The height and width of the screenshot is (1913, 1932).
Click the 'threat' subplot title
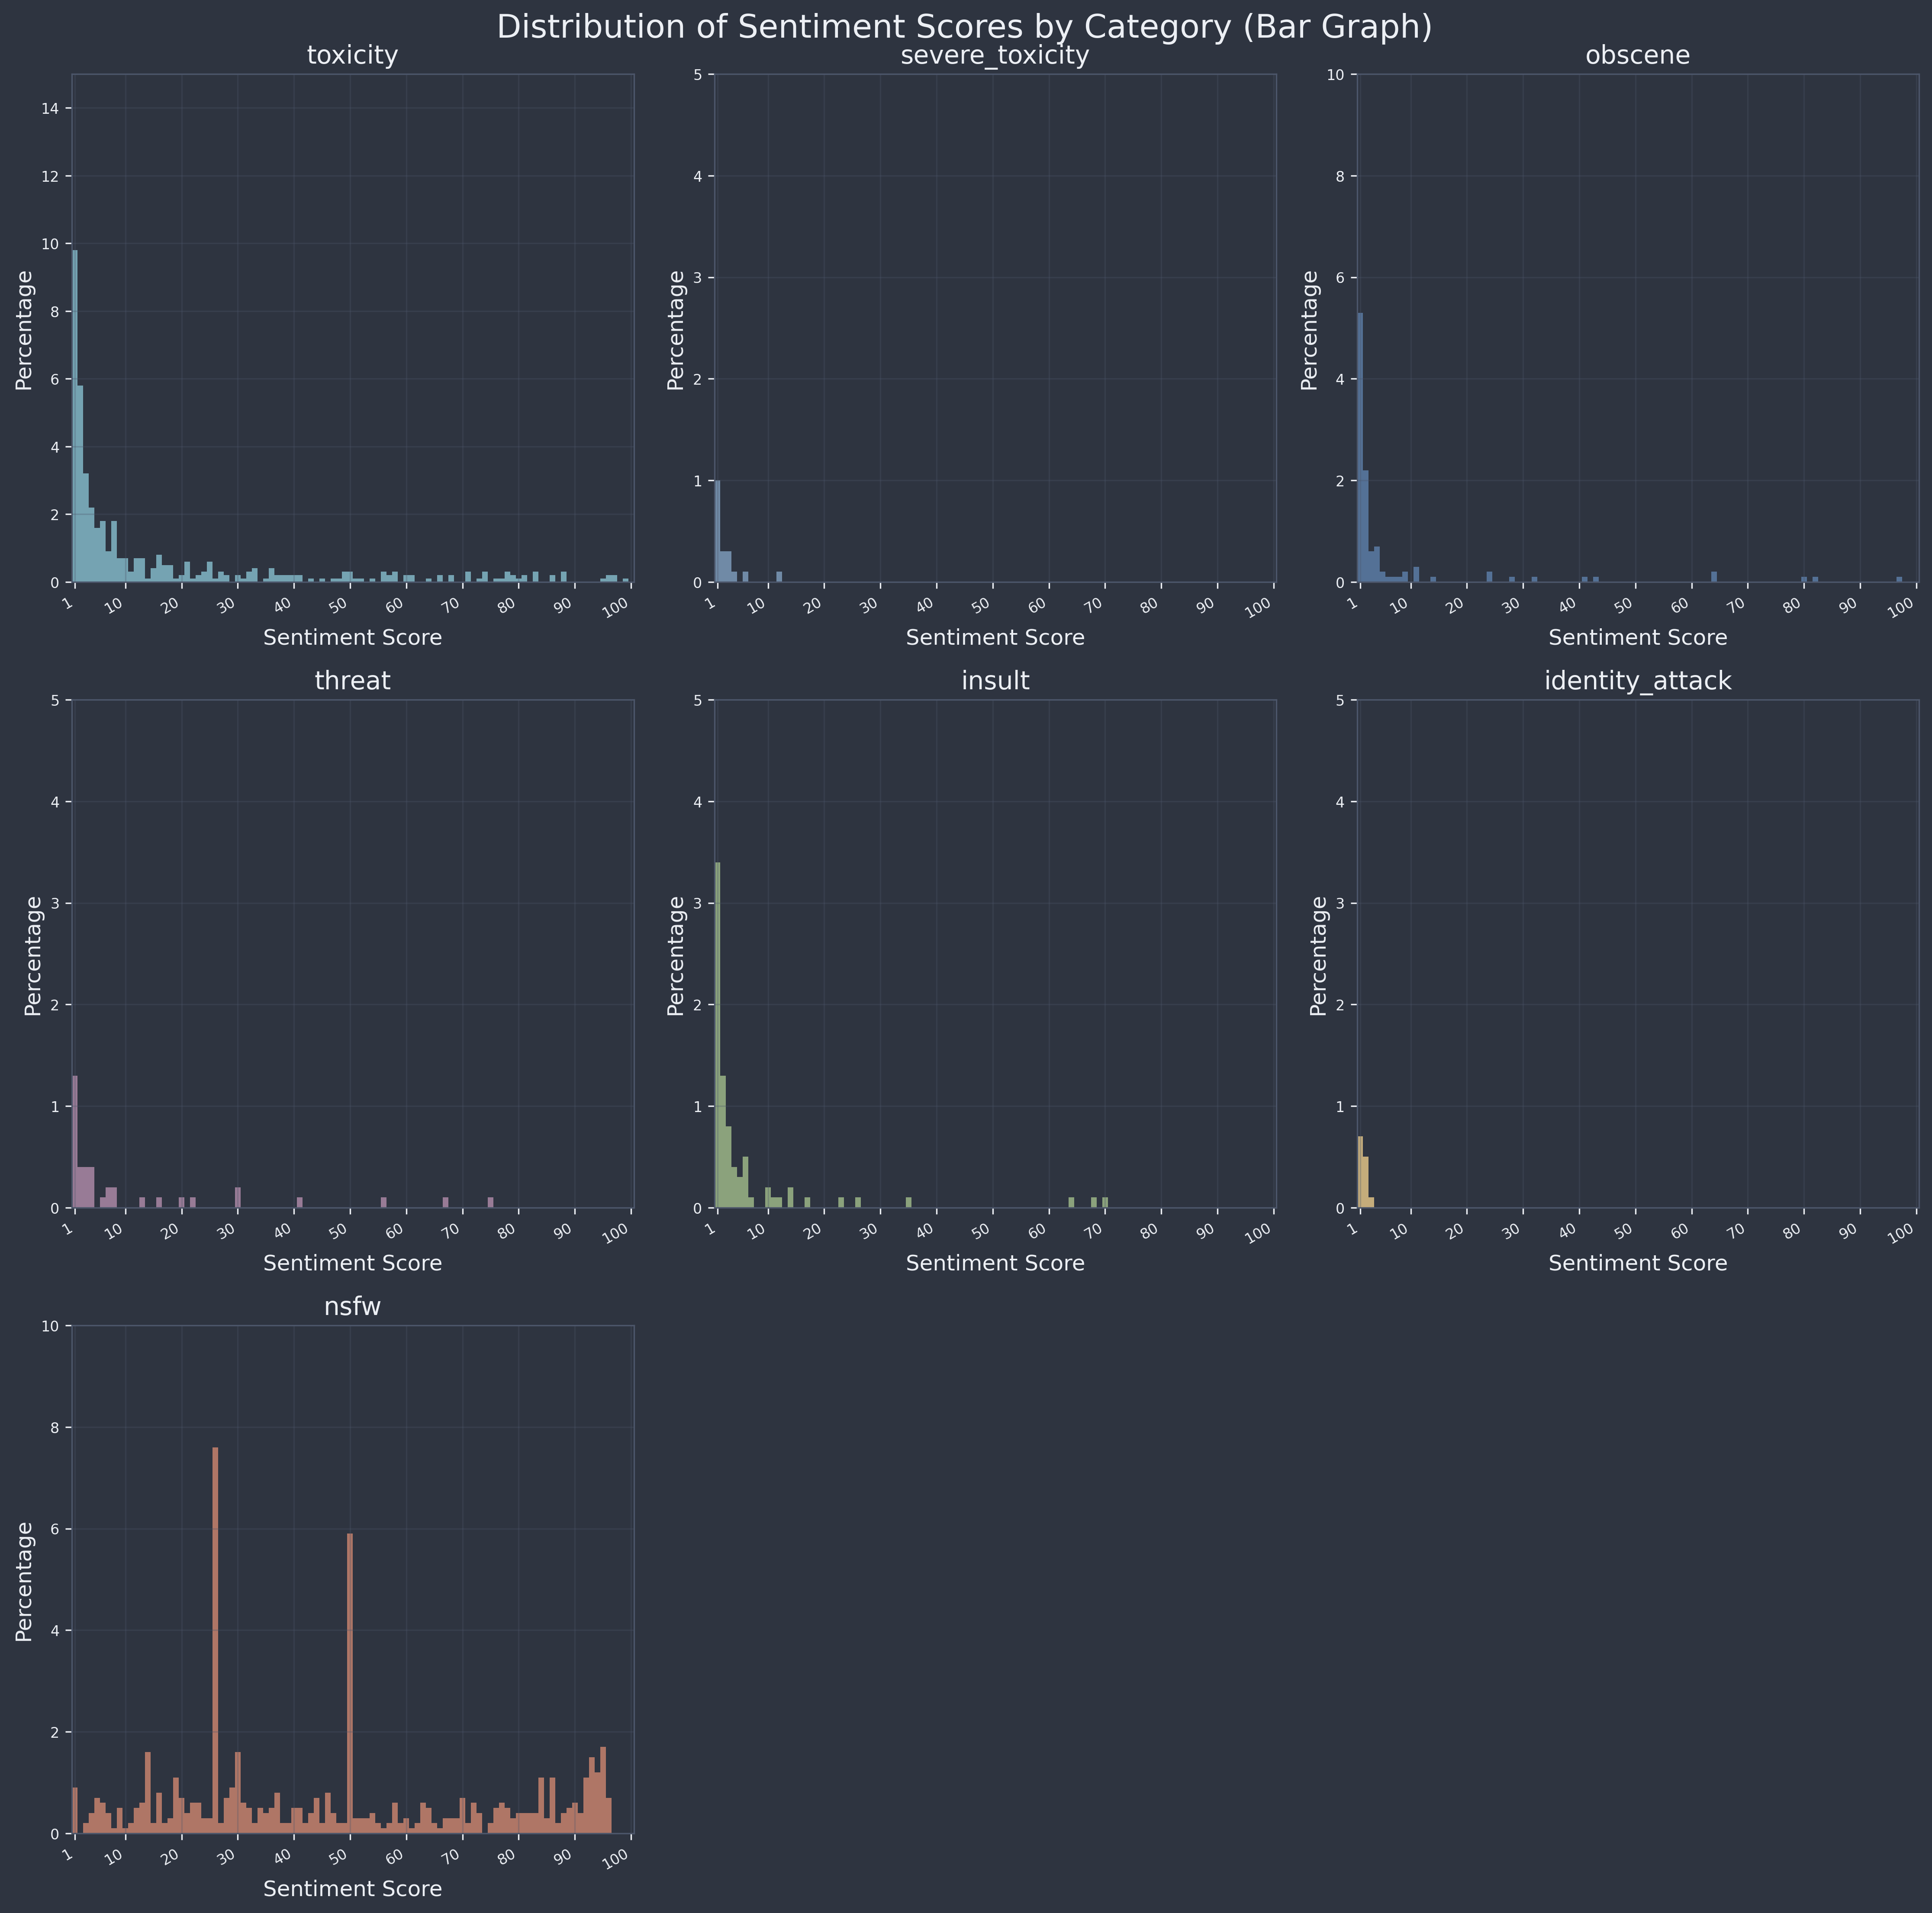coord(352,681)
